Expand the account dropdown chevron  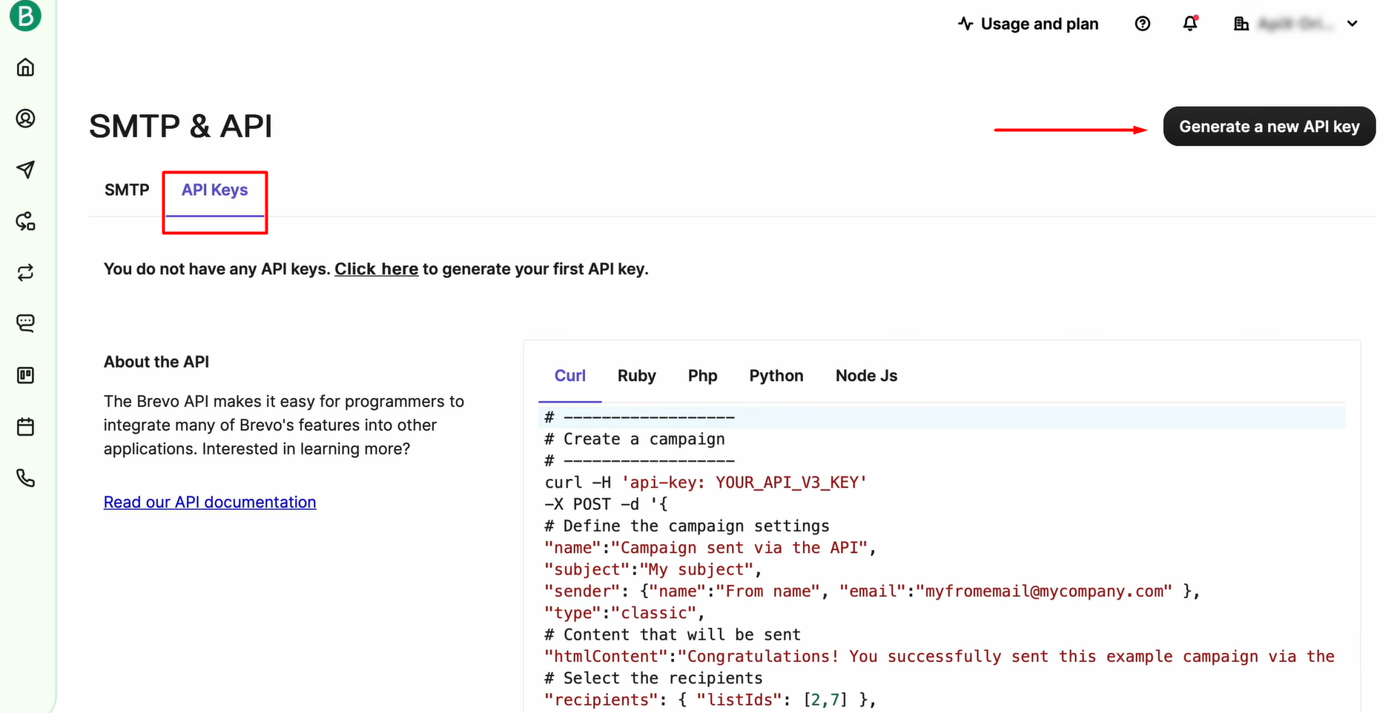tap(1353, 24)
